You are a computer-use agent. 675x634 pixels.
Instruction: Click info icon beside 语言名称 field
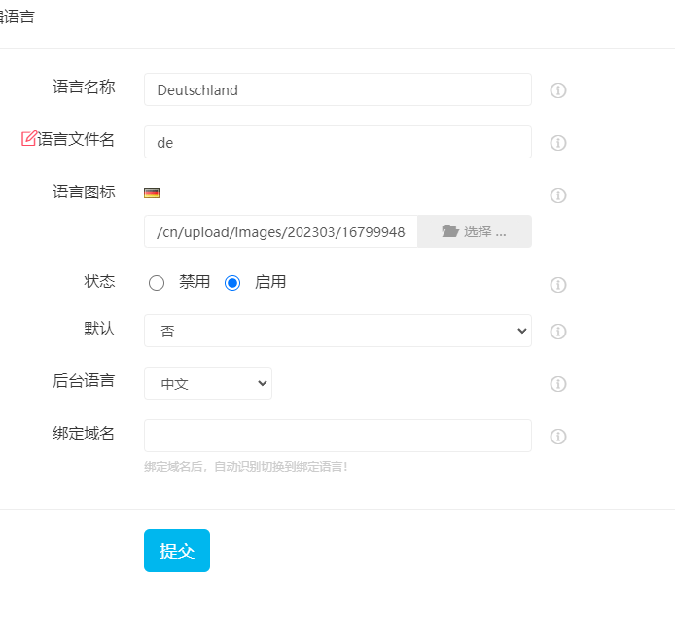558,90
